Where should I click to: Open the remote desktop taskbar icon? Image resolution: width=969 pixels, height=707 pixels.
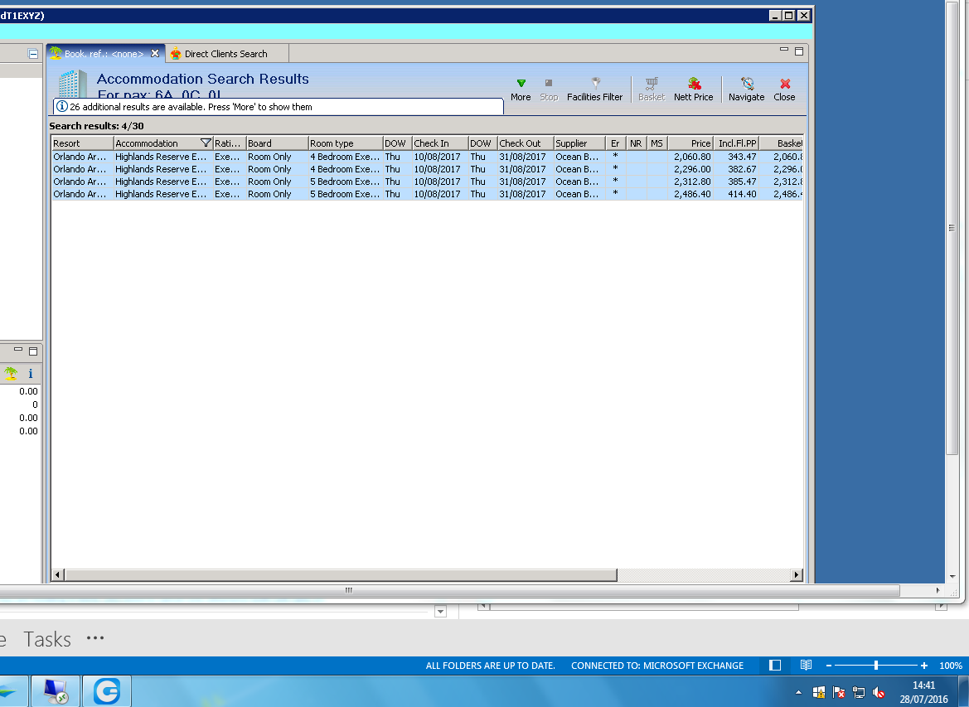56,691
